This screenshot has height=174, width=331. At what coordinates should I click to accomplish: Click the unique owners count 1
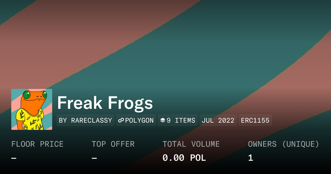point(250,158)
